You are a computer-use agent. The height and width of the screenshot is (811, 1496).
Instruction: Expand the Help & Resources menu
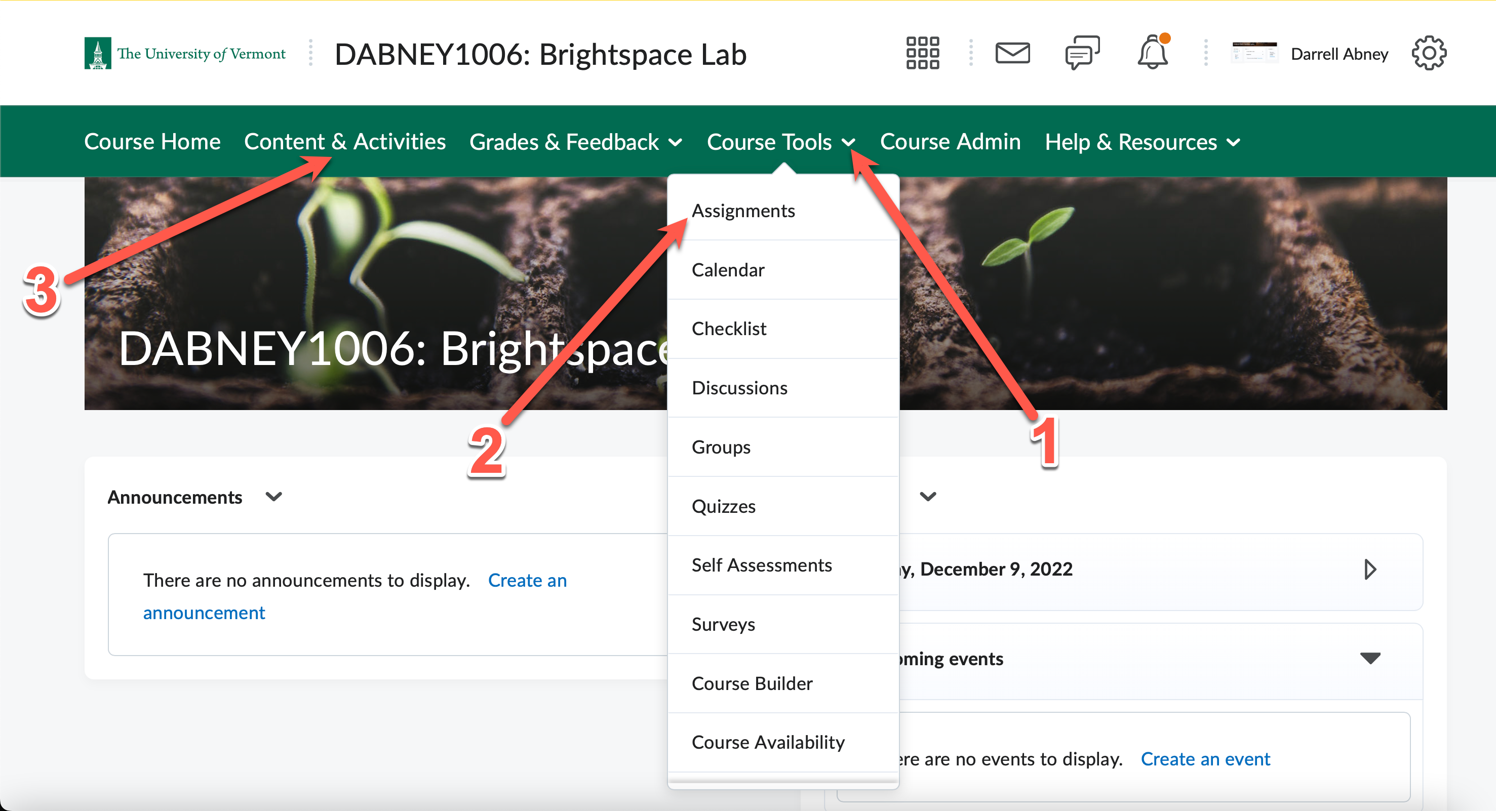click(1143, 142)
